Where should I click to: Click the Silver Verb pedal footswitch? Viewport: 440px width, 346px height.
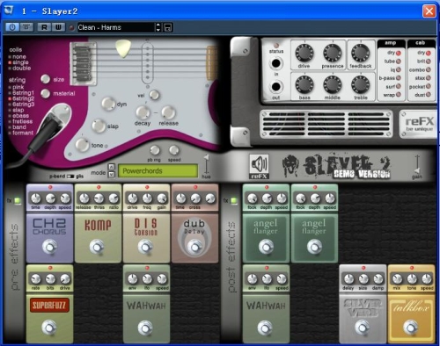(x=363, y=328)
